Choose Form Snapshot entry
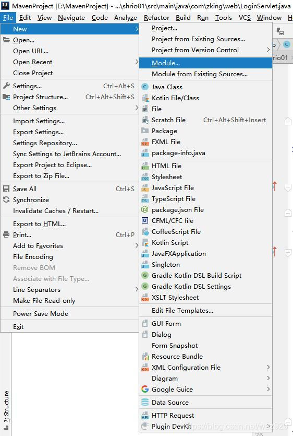The height and width of the screenshot is (436, 293). coord(205,345)
